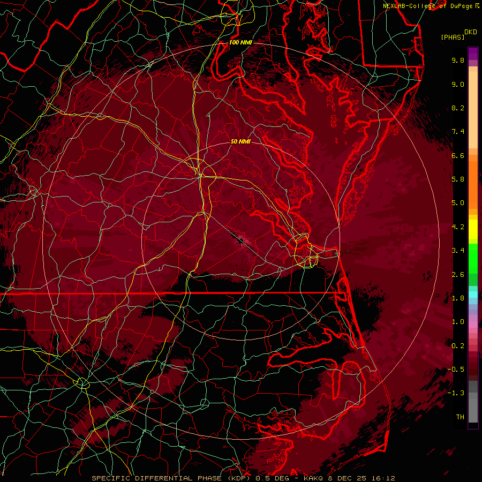
Task: Click the 7.4 value on the color scale
Action: tap(458, 132)
